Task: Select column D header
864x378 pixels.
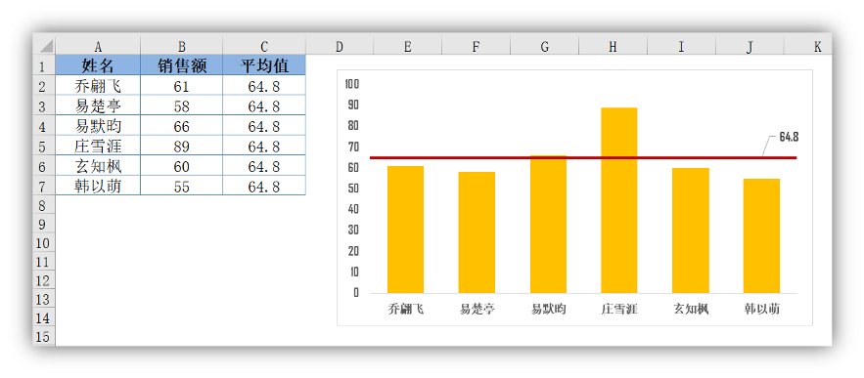Action: pyautogui.click(x=339, y=46)
